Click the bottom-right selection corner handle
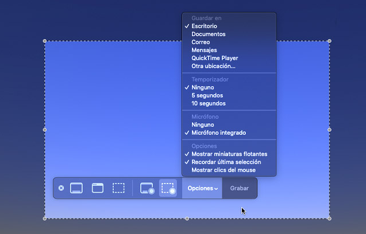366x234 pixels. click(x=329, y=219)
